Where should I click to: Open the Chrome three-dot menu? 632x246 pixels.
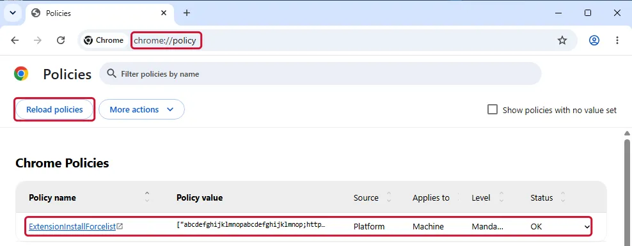click(617, 40)
